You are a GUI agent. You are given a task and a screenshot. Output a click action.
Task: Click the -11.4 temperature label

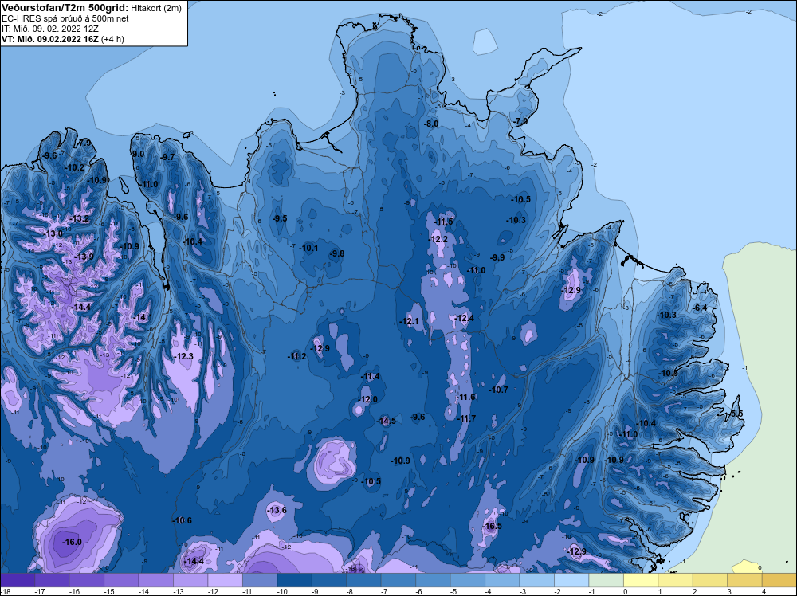(x=371, y=376)
